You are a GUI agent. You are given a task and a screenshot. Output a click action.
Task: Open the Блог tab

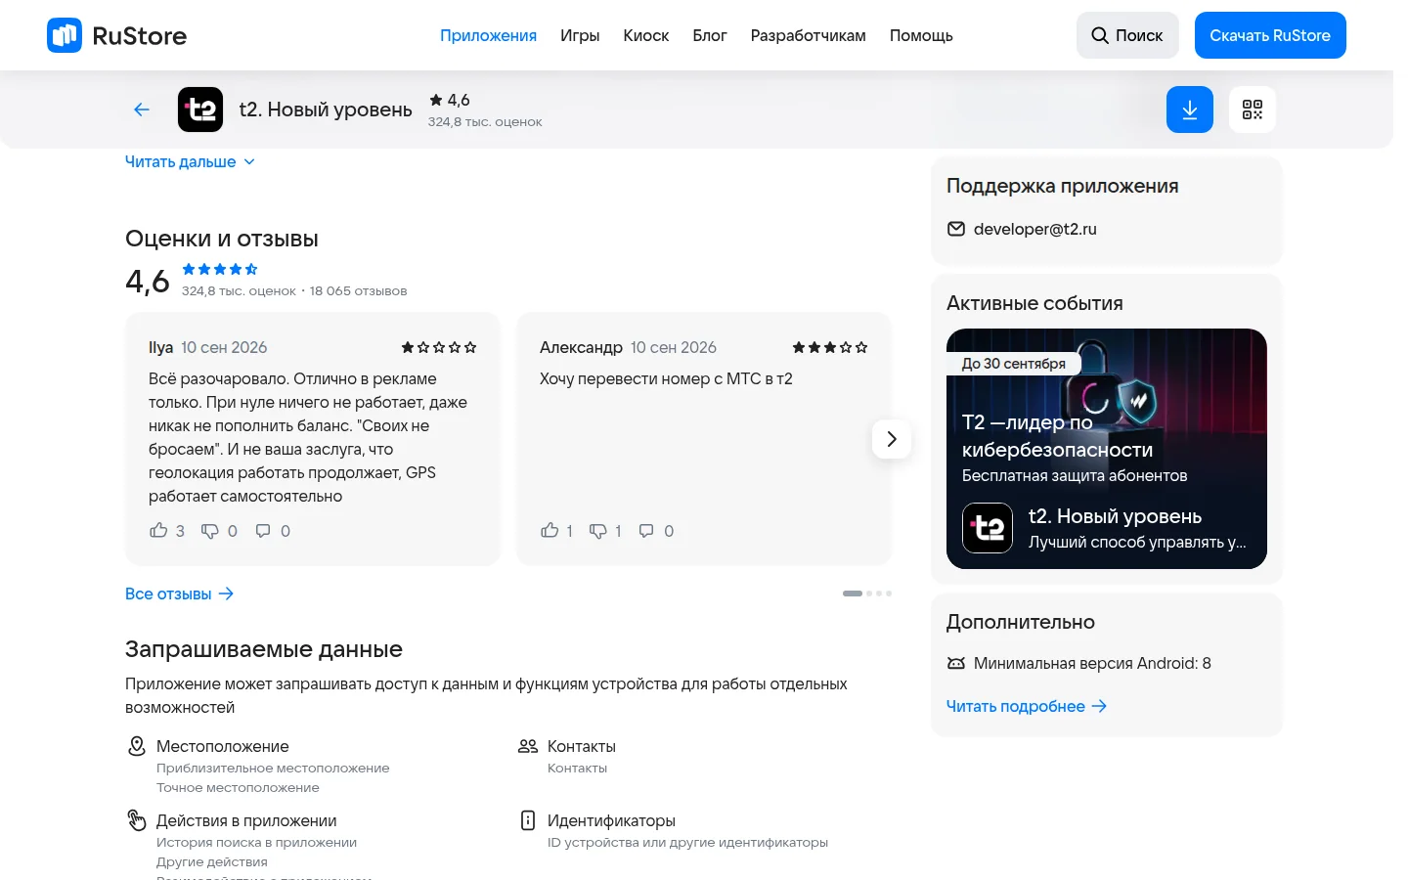710,35
